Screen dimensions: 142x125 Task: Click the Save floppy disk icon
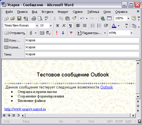(19, 18)
